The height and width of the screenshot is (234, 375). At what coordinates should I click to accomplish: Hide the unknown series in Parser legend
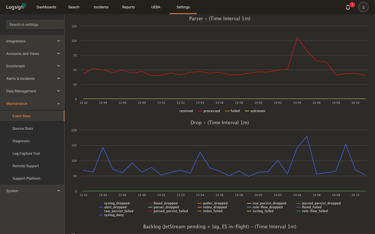tap(255, 111)
